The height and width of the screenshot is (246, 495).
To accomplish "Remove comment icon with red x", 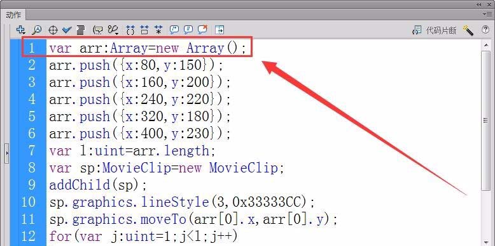I will tap(202, 30).
